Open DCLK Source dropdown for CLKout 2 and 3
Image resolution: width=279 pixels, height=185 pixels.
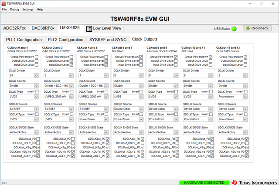pyautogui.click(x=59, y=86)
